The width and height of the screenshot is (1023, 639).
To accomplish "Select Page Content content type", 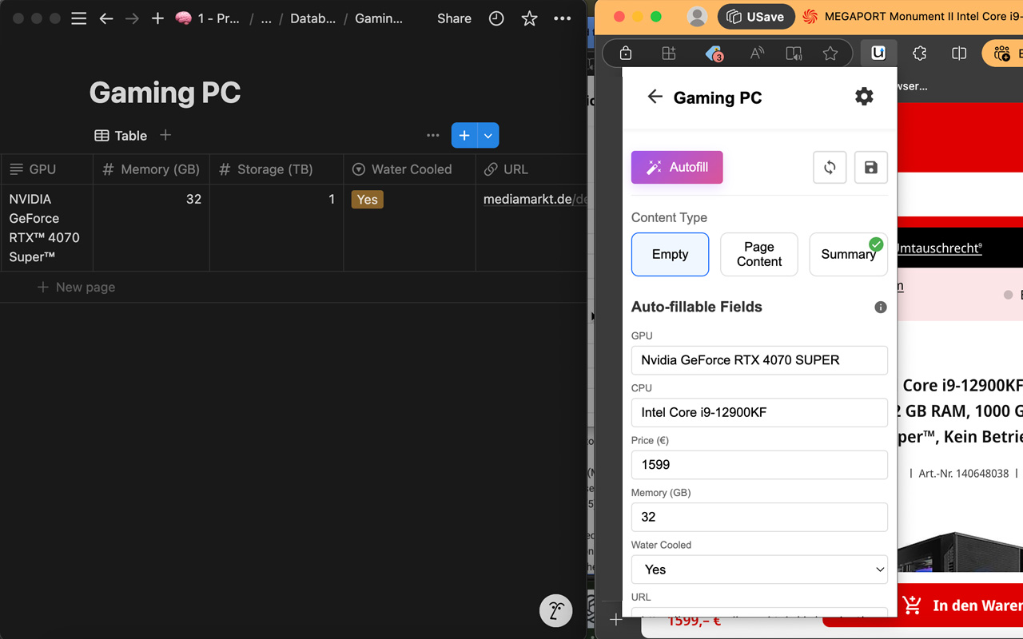I will [x=759, y=255].
